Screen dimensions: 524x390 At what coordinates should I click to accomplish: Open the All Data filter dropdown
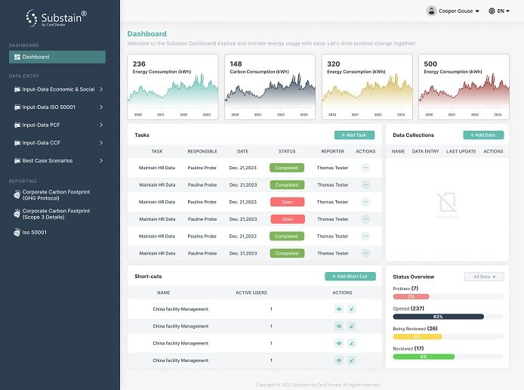click(x=484, y=277)
